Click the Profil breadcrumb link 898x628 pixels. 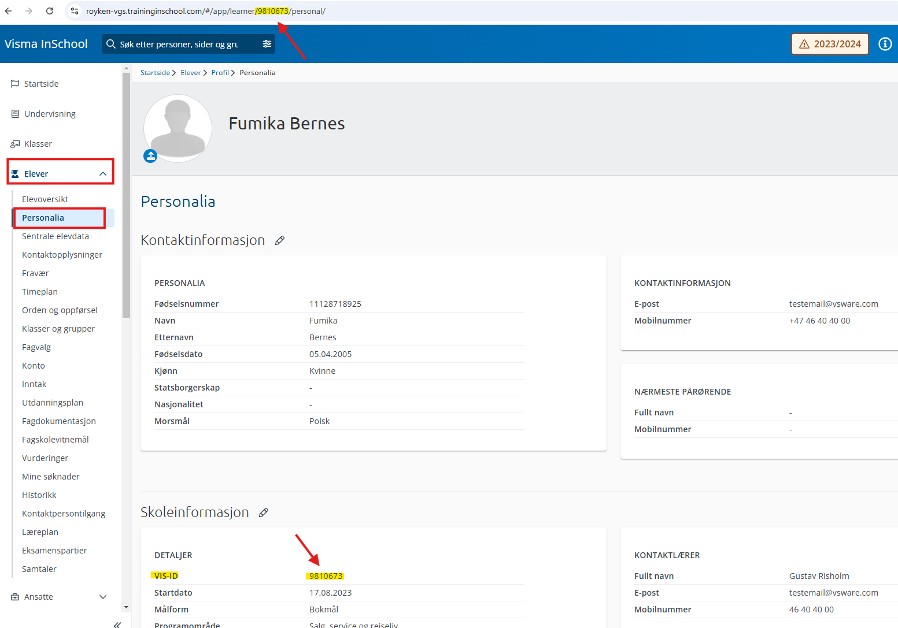pyautogui.click(x=220, y=73)
